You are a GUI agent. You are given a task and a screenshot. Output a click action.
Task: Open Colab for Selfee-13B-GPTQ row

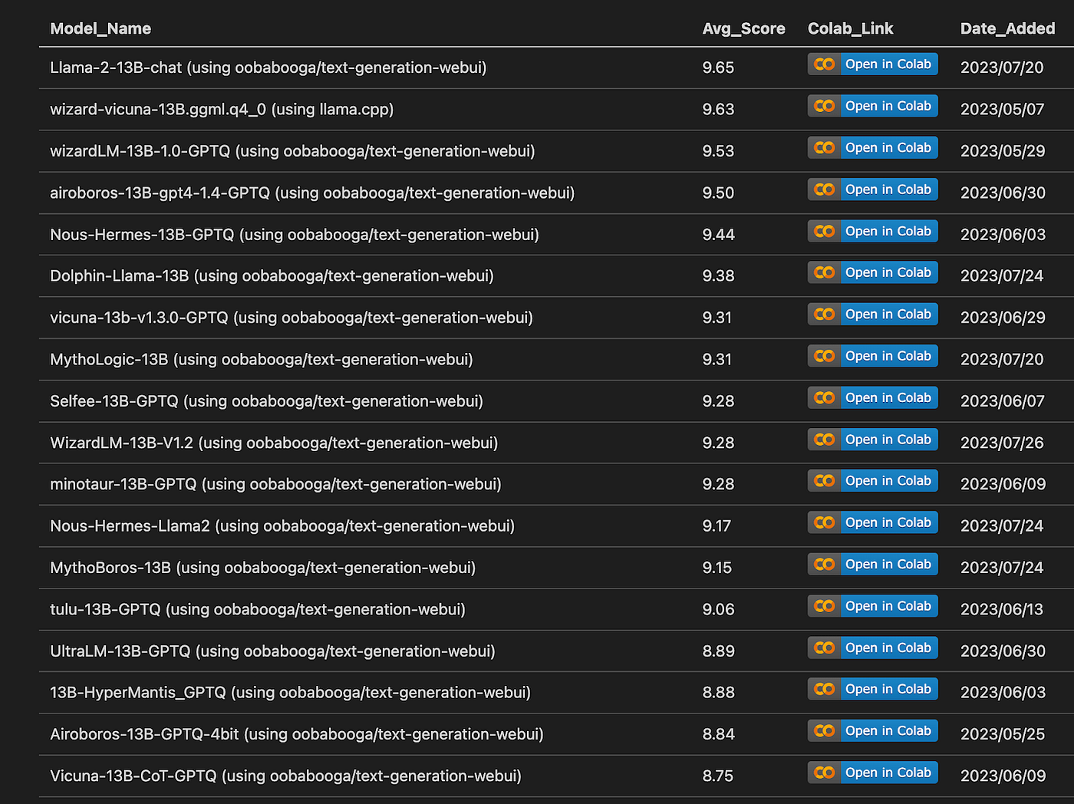(873, 397)
